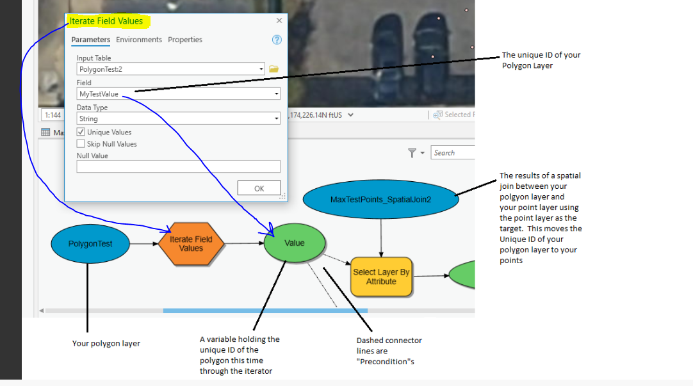Switch to the Properties tab
693x386 pixels.
tap(184, 40)
